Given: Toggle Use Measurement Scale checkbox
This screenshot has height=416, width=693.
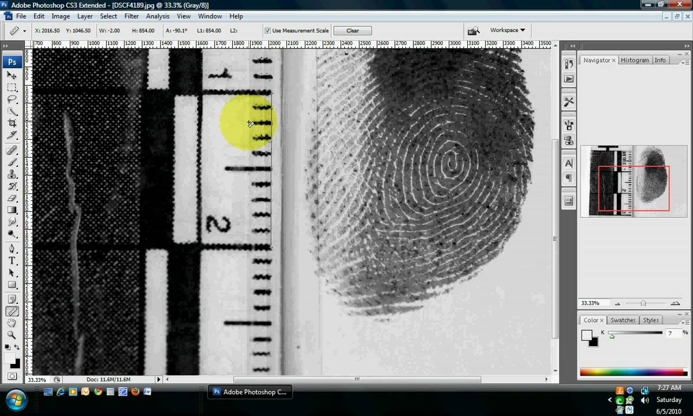Looking at the screenshot, I should pyautogui.click(x=268, y=31).
